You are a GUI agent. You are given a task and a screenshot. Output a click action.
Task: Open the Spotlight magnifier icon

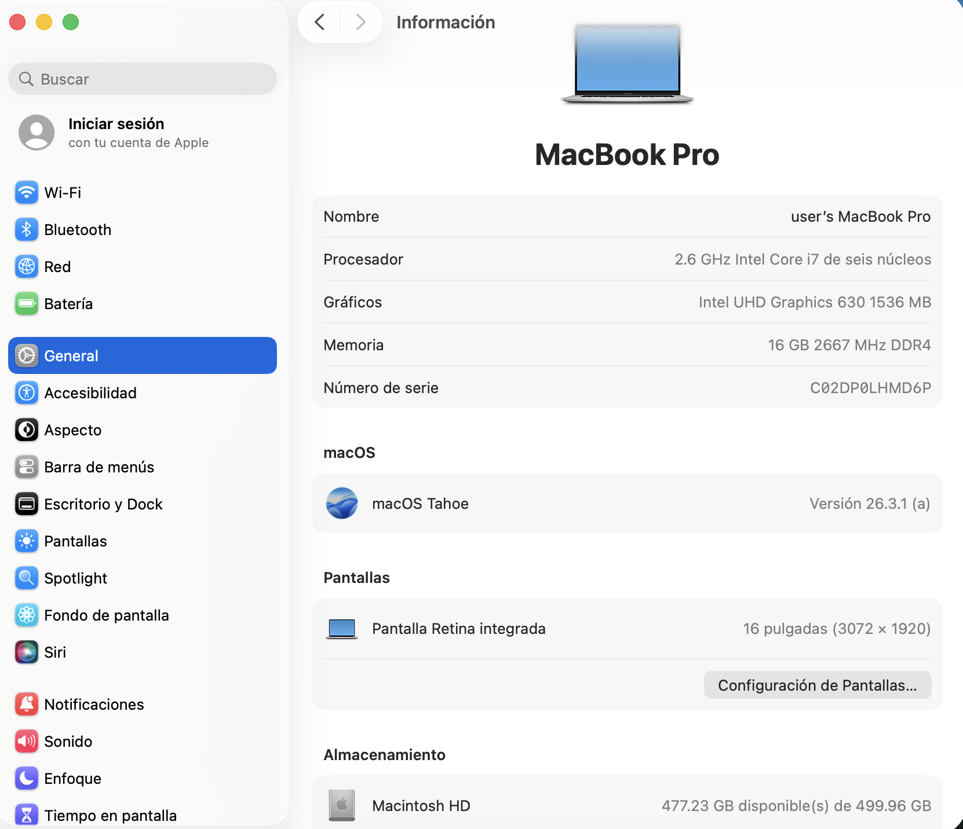(x=27, y=578)
